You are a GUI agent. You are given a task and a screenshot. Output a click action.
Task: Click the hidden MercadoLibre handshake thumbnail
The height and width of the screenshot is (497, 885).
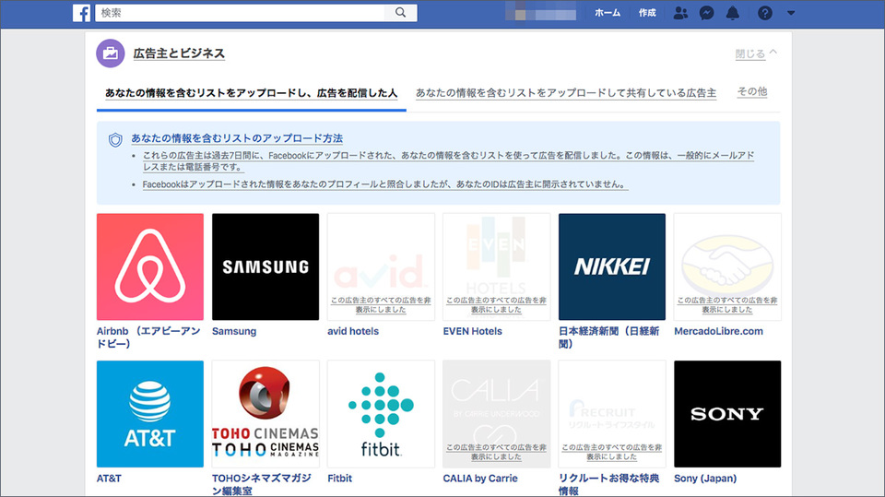[x=727, y=266]
